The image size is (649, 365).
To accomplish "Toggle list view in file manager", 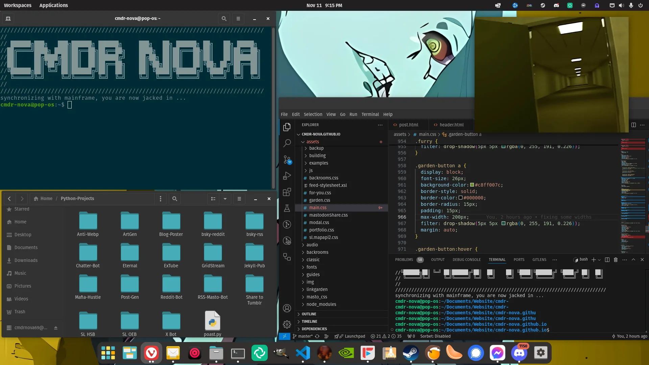I will 213,199.
